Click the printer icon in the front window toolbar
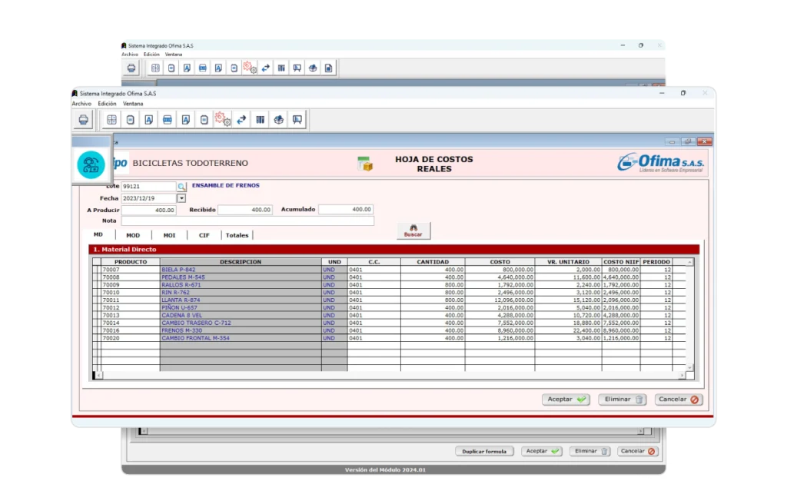787x504 pixels. point(83,120)
